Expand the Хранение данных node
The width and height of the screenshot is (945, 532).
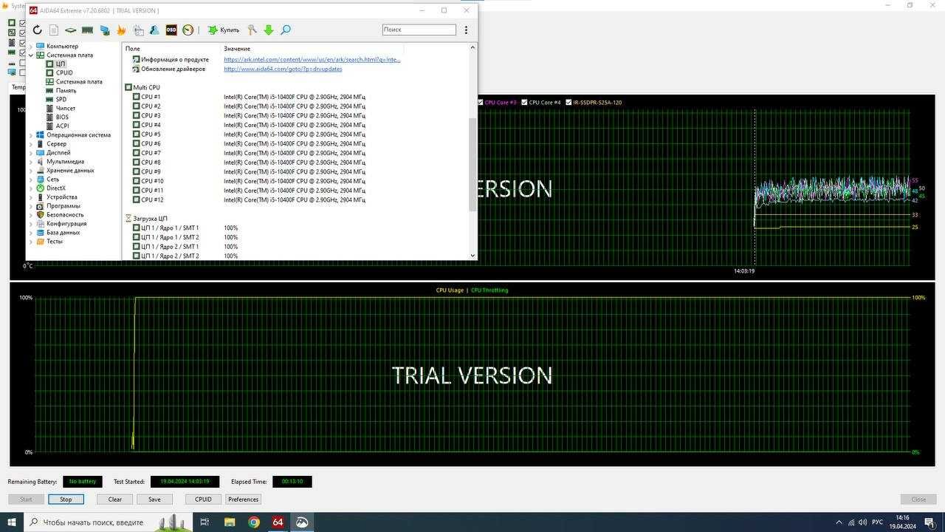31,170
